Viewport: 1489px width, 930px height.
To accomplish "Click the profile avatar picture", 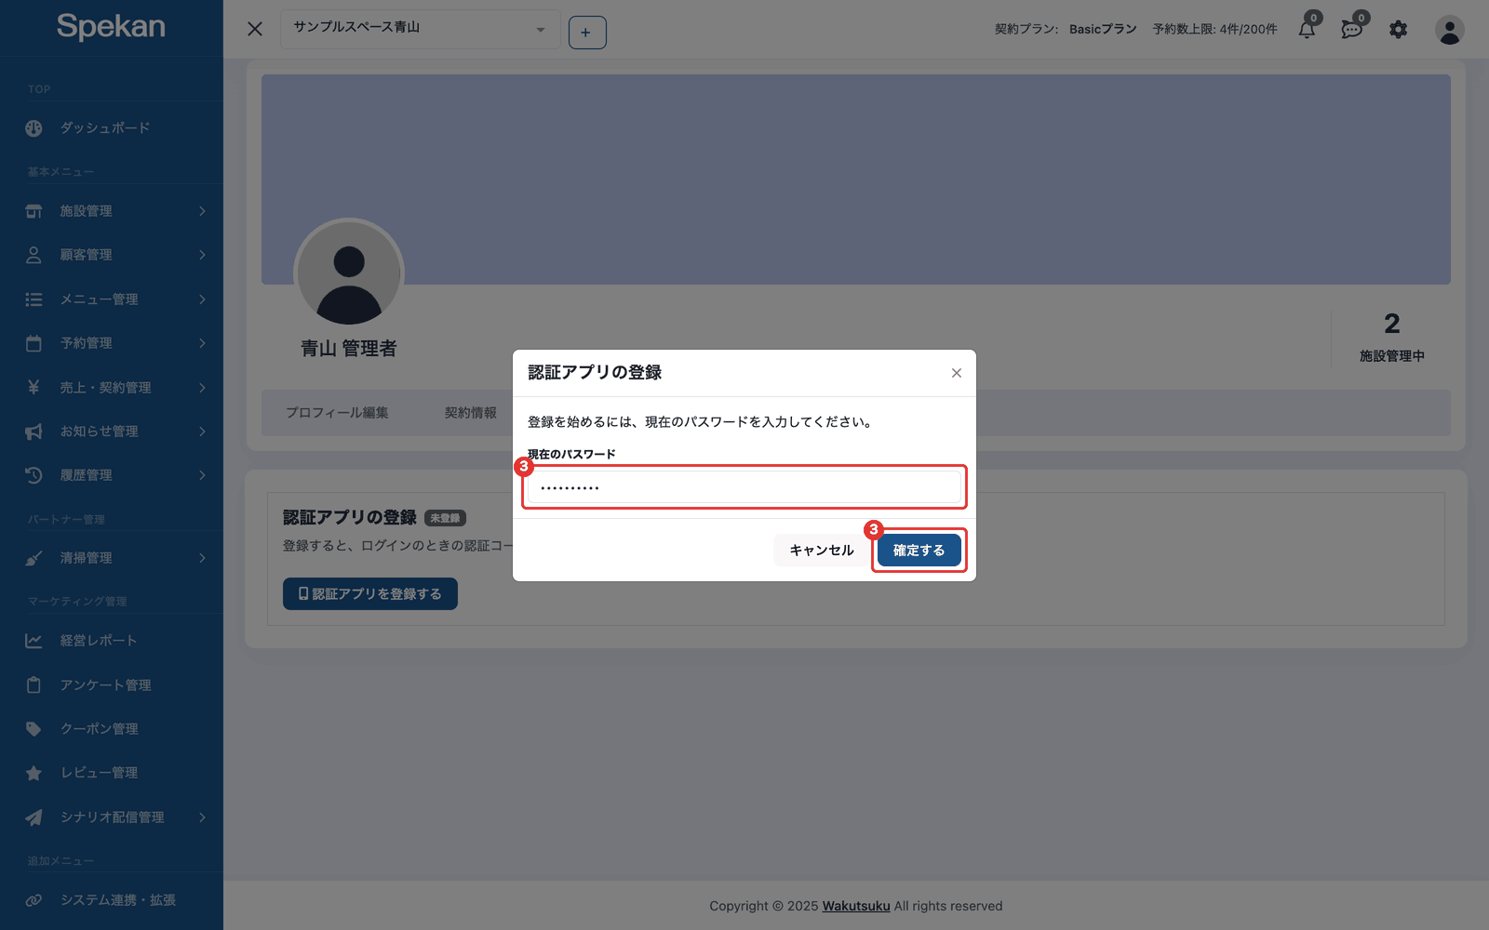I will [x=349, y=273].
